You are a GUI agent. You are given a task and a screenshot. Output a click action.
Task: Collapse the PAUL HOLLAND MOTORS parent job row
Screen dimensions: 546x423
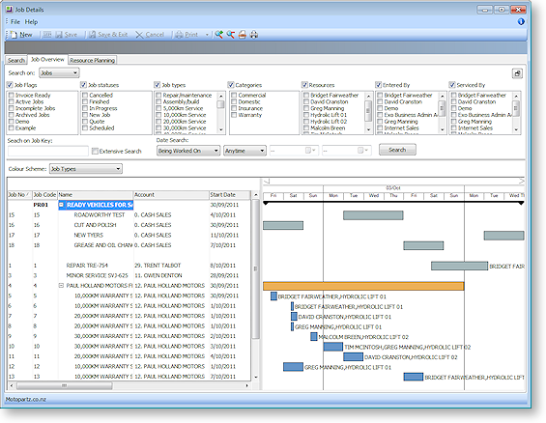tap(61, 286)
